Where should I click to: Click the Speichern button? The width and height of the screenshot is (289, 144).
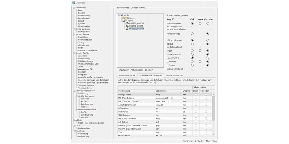click(188, 141)
